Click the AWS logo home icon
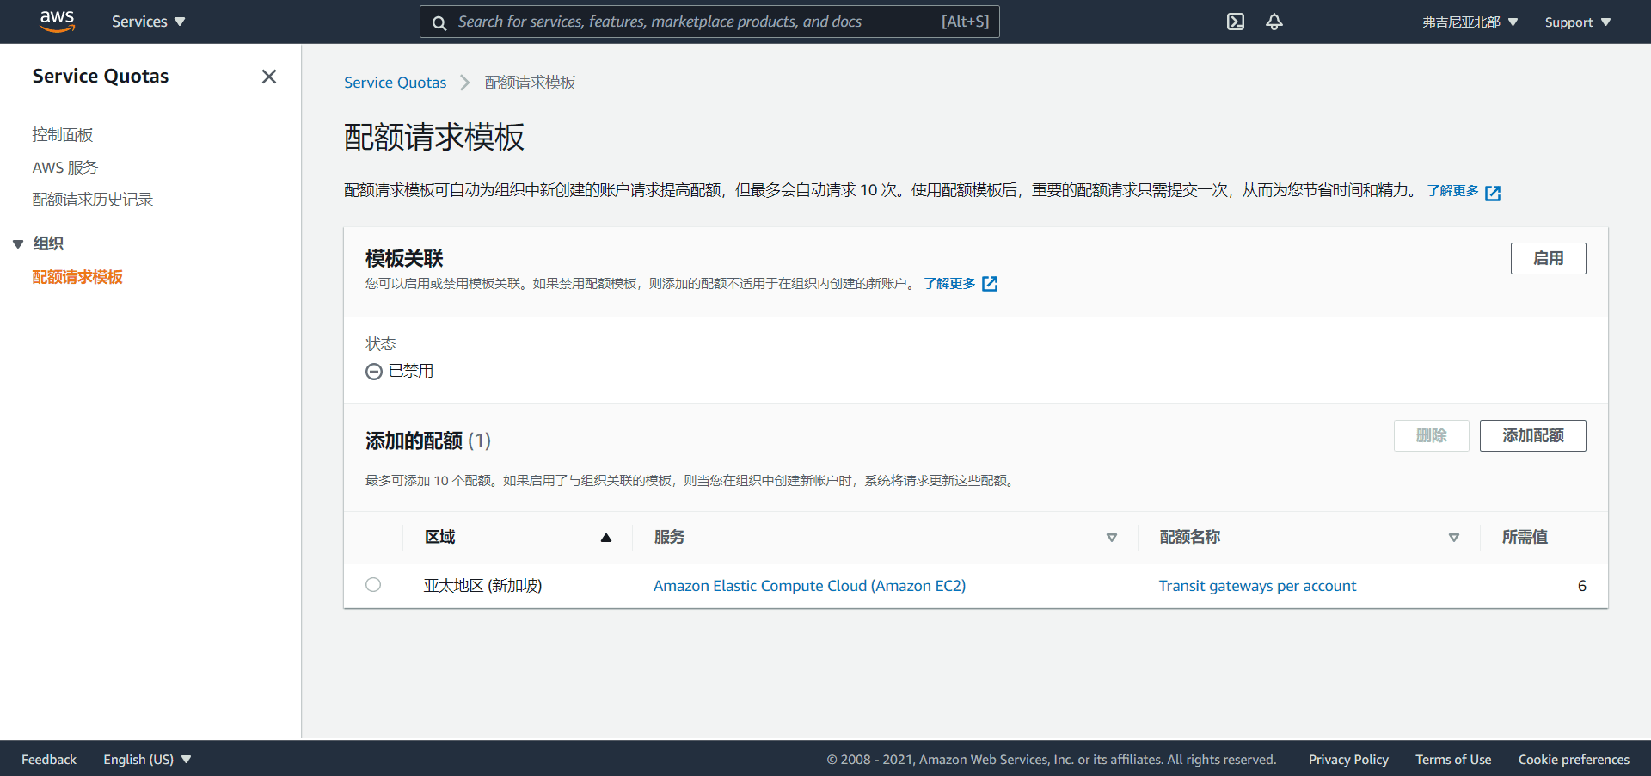 pyautogui.click(x=57, y=22)
